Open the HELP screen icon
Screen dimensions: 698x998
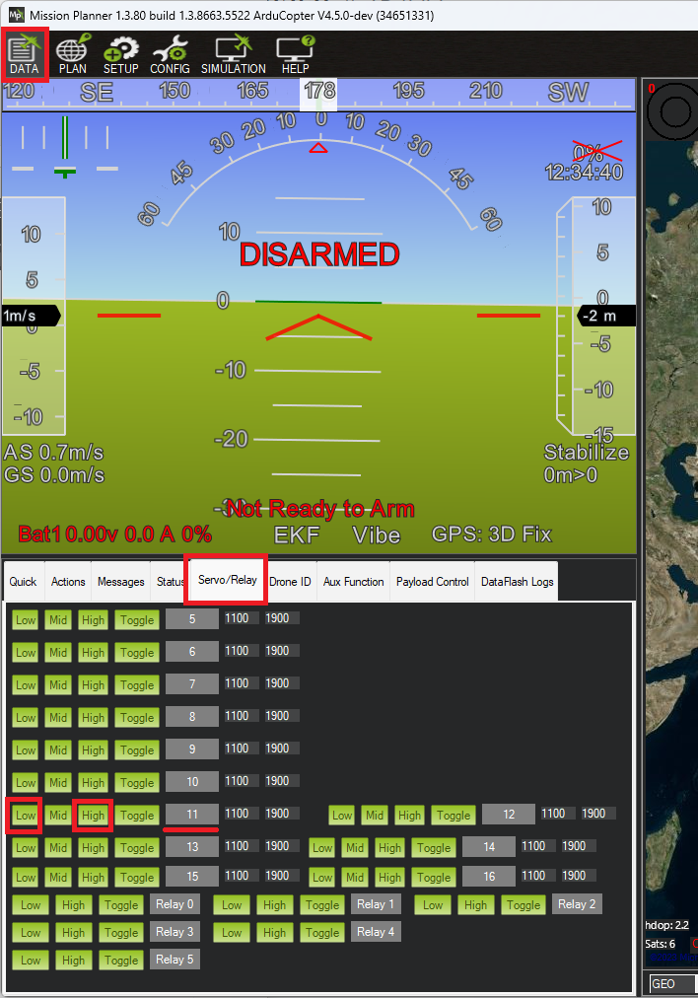(295, 55)
